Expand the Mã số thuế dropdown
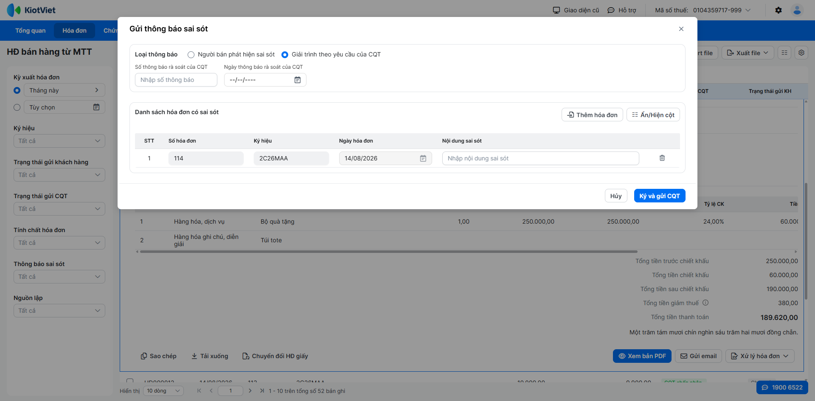This screenshot has height=401, width=815. 748,10
